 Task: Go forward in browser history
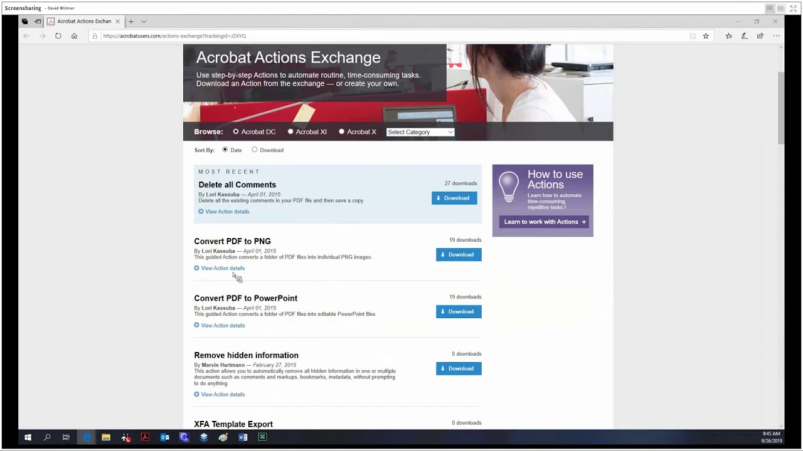(42, 36)
